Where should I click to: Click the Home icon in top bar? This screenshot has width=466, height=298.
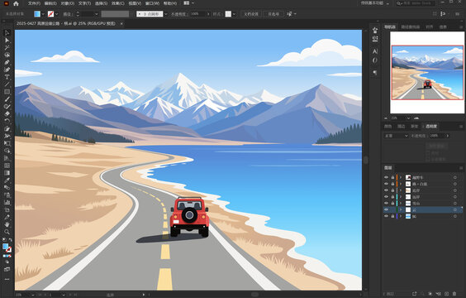(16, 3)
